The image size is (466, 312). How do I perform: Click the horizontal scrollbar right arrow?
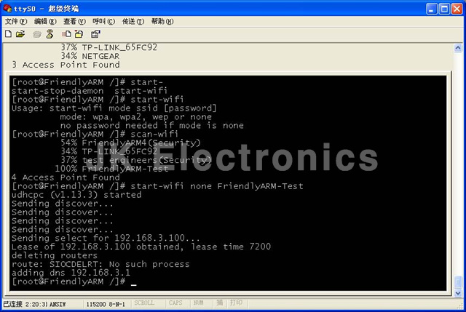tap(449, 292)
